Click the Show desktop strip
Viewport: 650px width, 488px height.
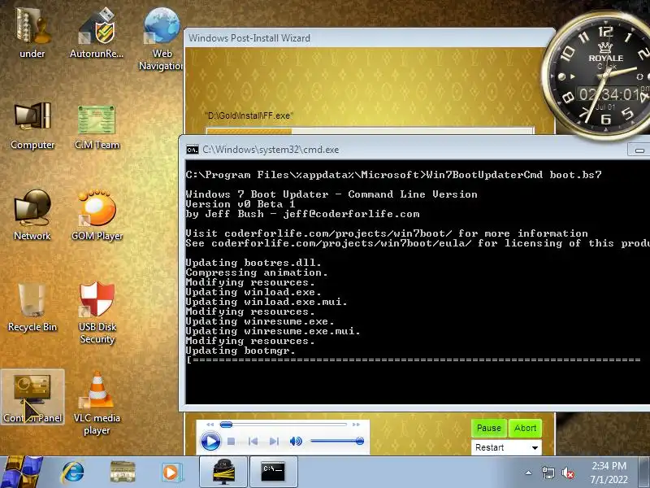(x=644, y=472)
